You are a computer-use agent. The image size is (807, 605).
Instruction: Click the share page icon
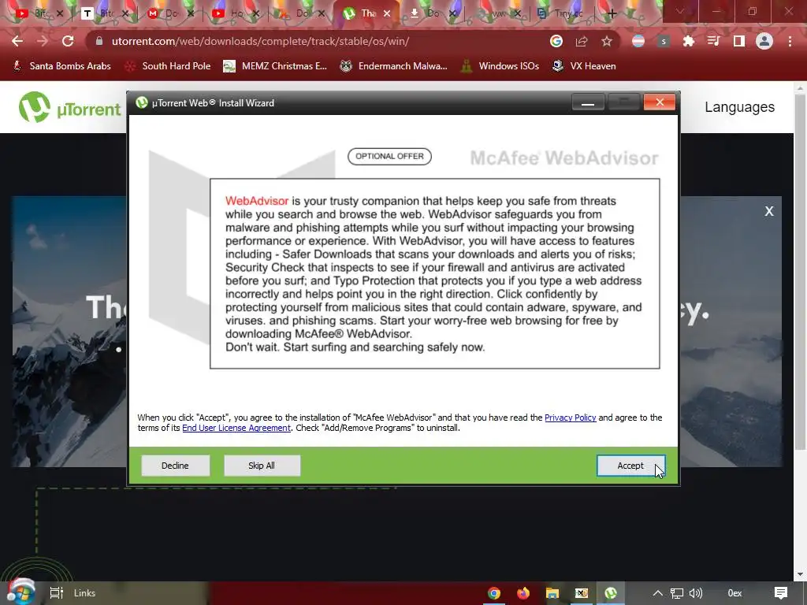(x=582, y=41)
